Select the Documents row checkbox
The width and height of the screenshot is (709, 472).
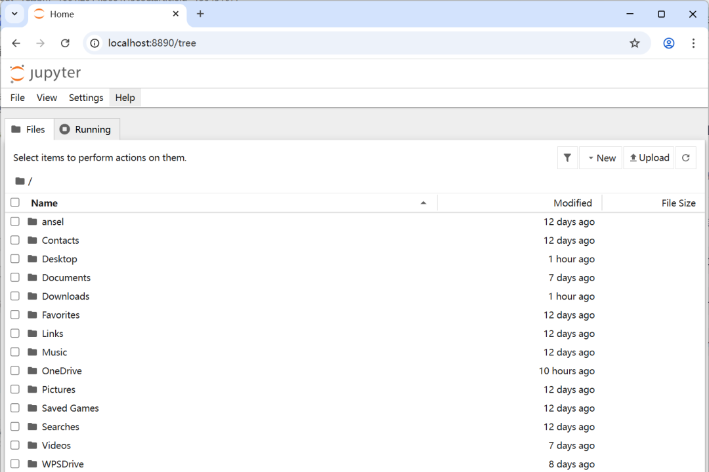[15, 277]
